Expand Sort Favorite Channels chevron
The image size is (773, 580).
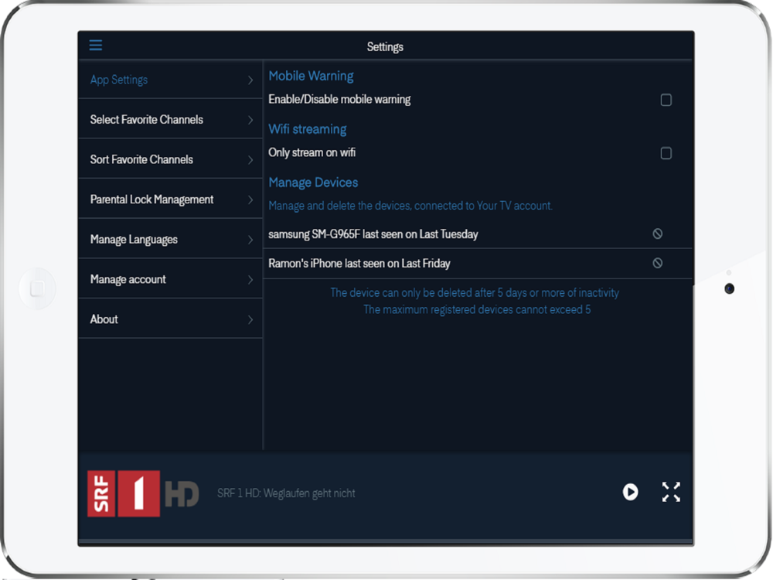tap(250, 160)
